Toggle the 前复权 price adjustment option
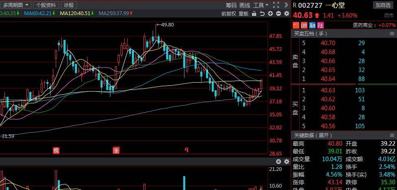Screen dimensions: 397x190 229,13
